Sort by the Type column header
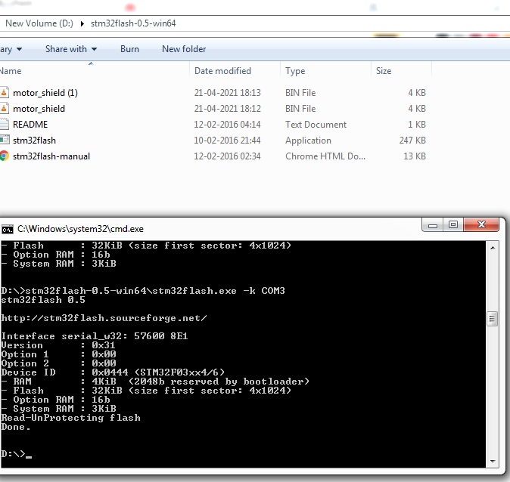 tap(295, 71)
